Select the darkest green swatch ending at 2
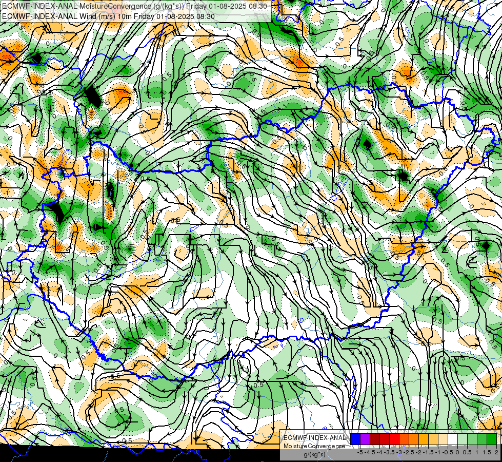Viewport: 502px width, 462px height. 492,439
